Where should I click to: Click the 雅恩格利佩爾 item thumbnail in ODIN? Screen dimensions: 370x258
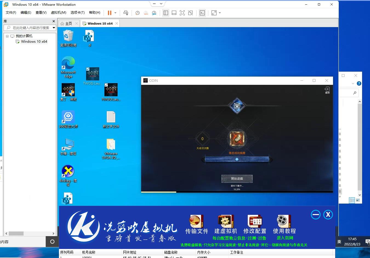pyautogui.click(x=237, y=139)
